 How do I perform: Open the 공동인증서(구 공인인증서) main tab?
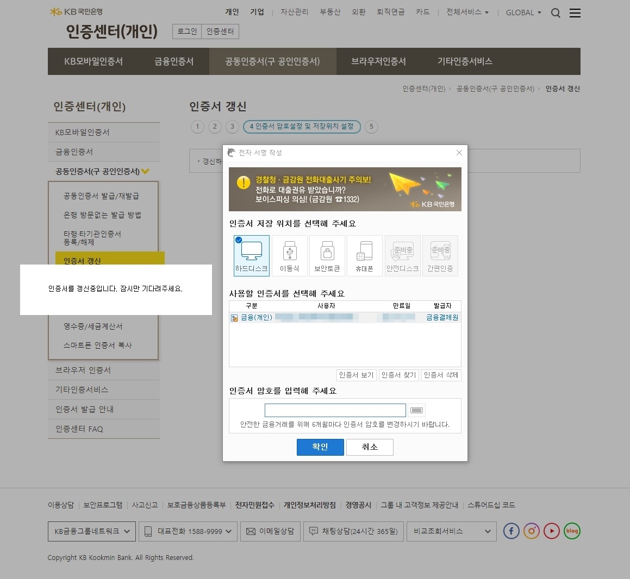272,61
